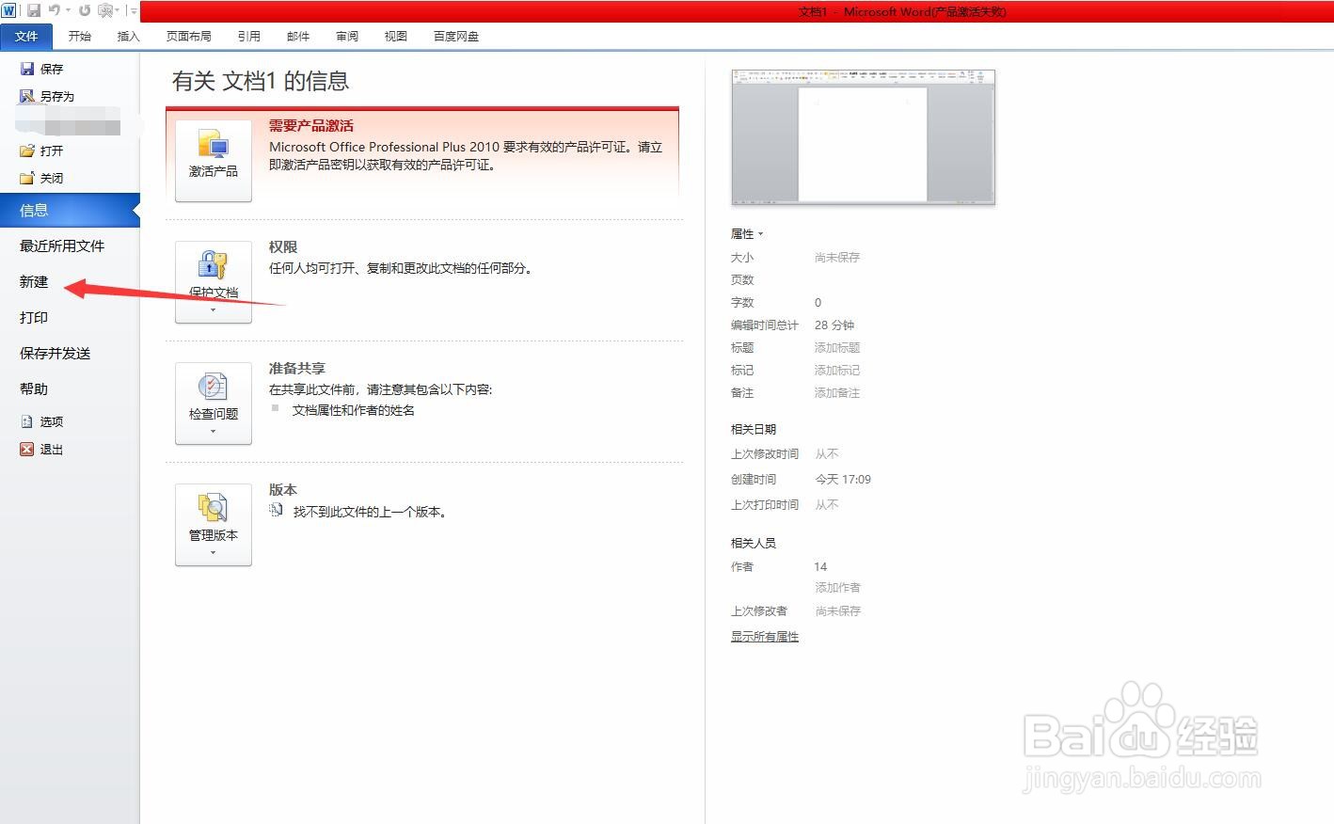Click the 准备共享 heading
Screen dimensions: 1334x824
(x=297, y=369)
